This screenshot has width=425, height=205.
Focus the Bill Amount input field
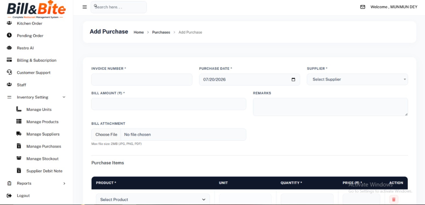[169, 104]
